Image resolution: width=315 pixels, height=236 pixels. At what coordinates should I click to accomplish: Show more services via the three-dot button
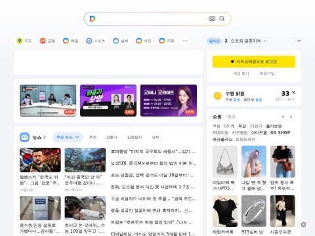(184, 41)
